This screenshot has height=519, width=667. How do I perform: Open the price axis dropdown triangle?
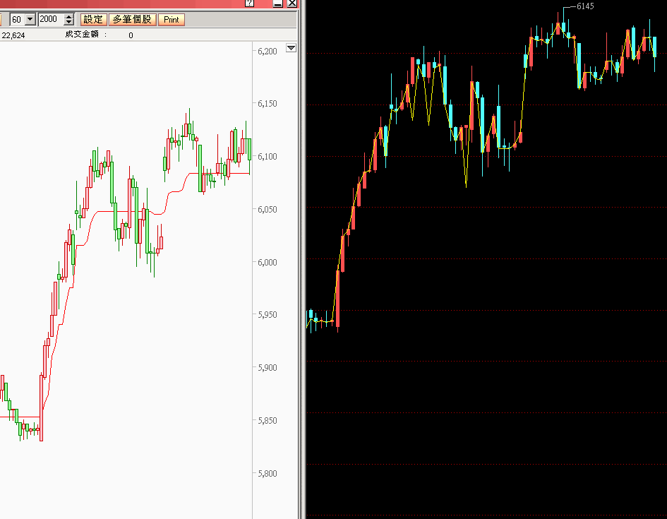[291, 48]
